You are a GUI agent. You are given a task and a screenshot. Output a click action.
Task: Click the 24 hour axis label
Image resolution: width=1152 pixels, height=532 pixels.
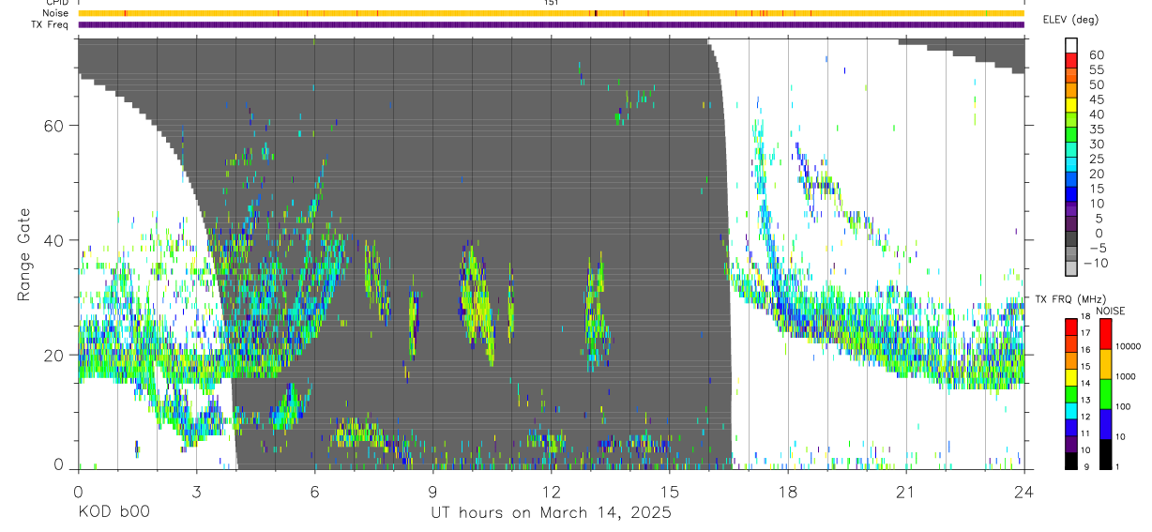click(x=1023, y=492)
